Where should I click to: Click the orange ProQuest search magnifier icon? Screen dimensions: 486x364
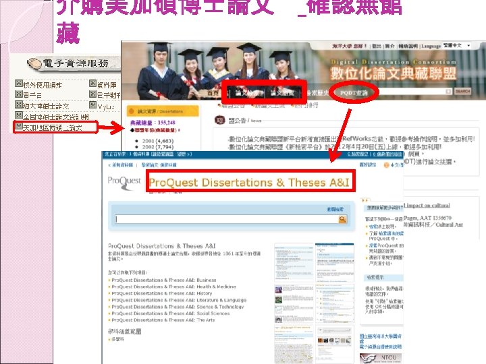click(342, 220)
